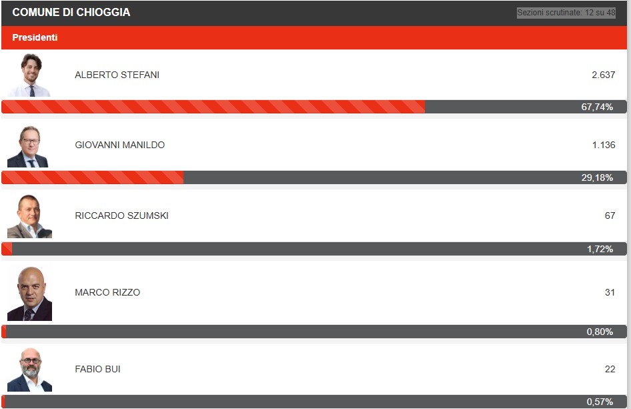Select candidate name Giovanni Manildo
The height and width of the screenshot is (409, 631).
point(119,145)
